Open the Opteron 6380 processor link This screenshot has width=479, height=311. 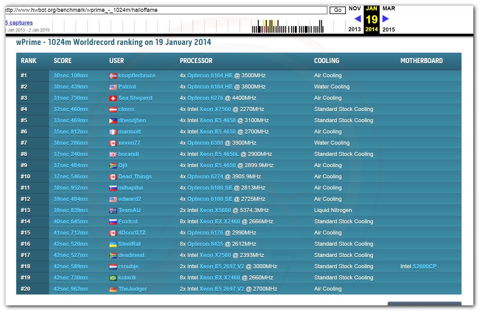coord(205,143)
